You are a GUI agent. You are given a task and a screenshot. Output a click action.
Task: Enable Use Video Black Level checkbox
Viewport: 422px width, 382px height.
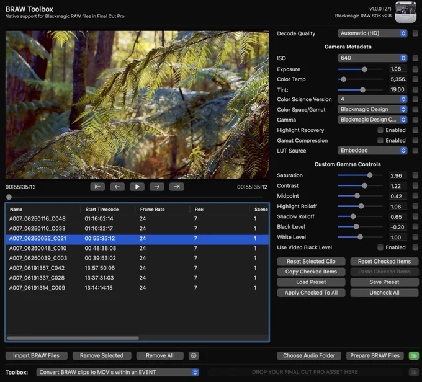click(380, 247)
